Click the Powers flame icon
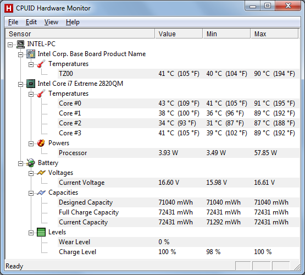The height and width of the screenshot is (275, 305). click(41, 143)
